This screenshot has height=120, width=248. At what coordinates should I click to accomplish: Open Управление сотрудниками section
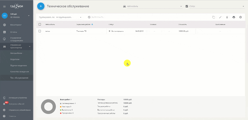pos(17,39)
